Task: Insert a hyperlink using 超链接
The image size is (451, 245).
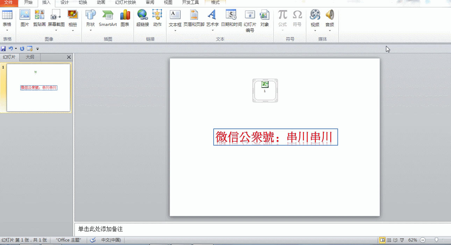Action: (142, 19)
